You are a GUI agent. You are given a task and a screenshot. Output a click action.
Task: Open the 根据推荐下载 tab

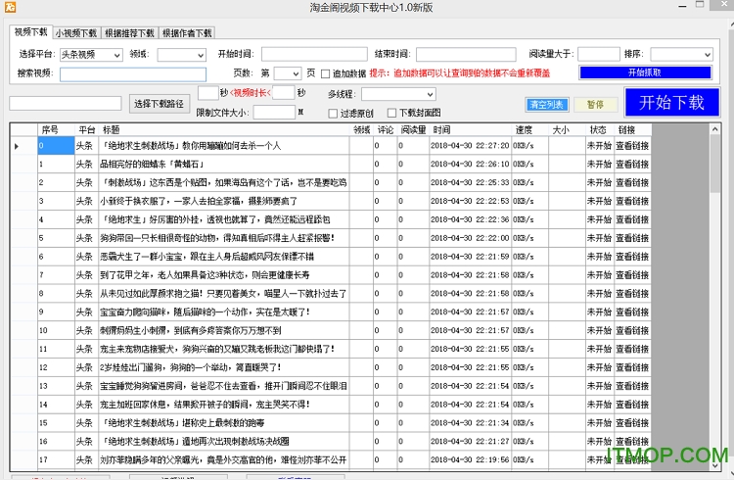[x=129, y=32]
